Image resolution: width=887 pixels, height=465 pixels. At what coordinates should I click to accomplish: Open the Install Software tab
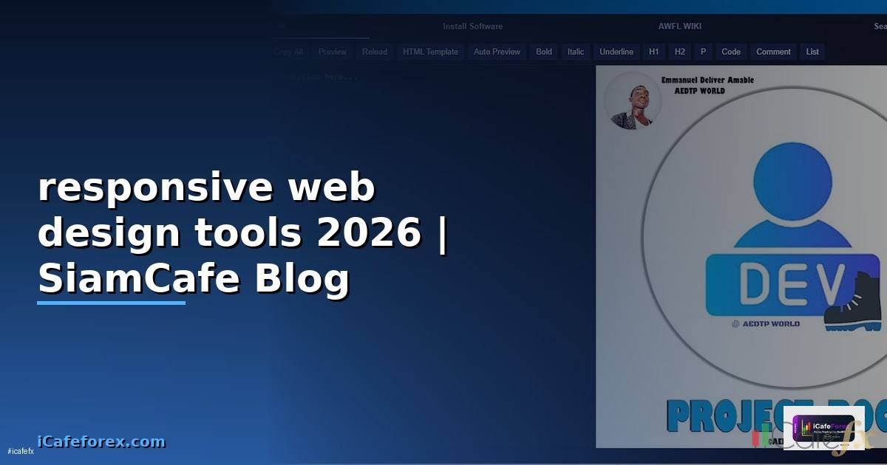472,27
